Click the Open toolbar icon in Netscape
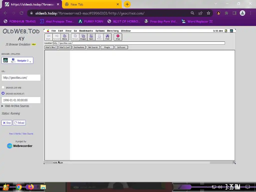 click(91, 37)
